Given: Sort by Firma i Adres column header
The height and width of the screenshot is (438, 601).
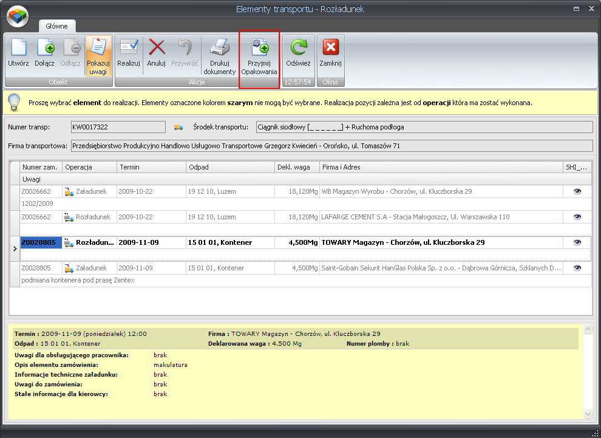Looking at the screenshot, I should (441, 167).
